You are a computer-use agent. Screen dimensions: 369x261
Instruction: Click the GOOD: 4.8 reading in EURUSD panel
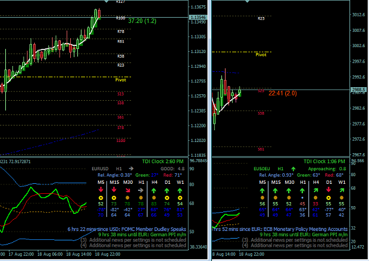click(172, 169)
